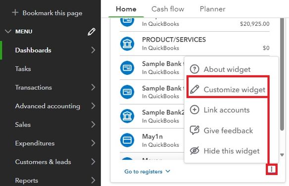
Task: Expand Expenditures submenu arrow
Action: click(x=93, y=143)
